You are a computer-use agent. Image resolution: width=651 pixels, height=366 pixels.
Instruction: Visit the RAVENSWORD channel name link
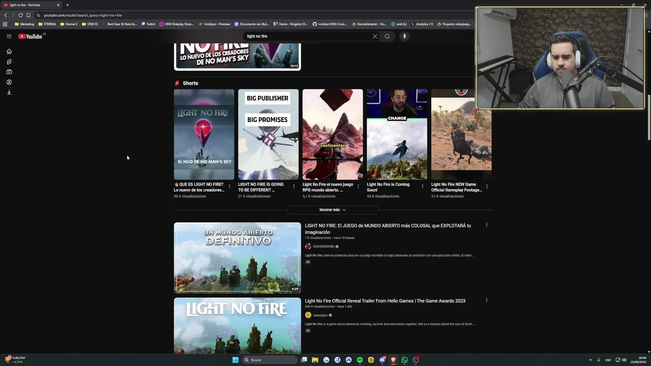coord(323,247)
